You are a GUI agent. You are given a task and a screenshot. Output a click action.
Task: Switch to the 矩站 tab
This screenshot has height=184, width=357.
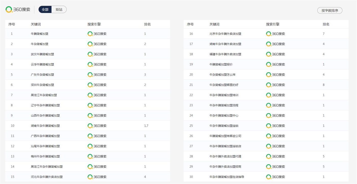click(x=59, y=9)
